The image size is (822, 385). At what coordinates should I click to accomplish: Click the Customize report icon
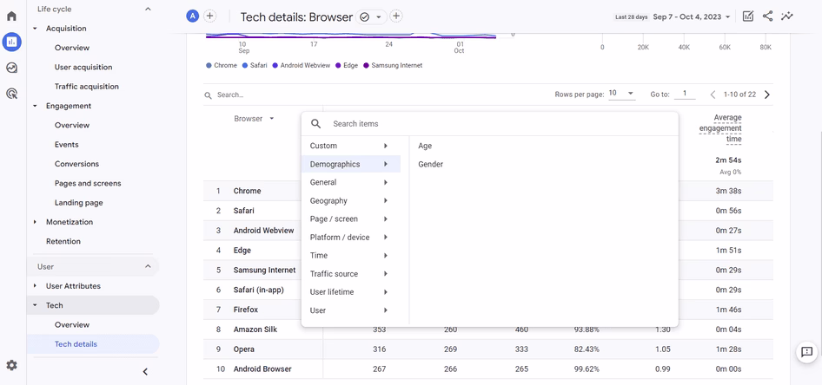(x=748, y=16)
